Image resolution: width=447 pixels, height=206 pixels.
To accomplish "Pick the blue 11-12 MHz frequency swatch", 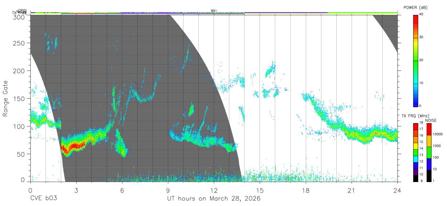I will [415, 166].
